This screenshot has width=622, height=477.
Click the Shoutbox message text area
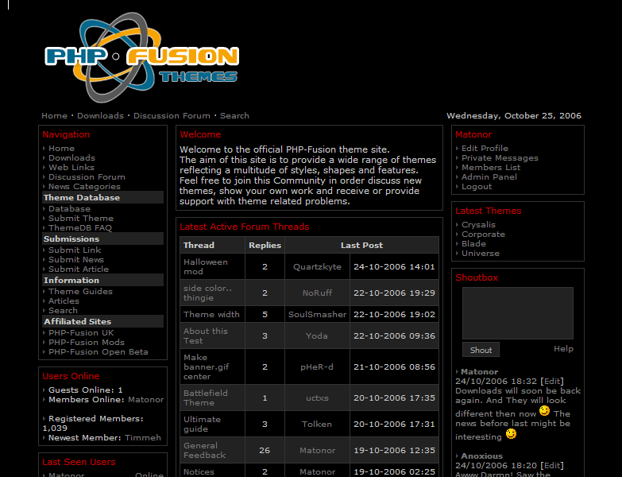click(518, 313)
